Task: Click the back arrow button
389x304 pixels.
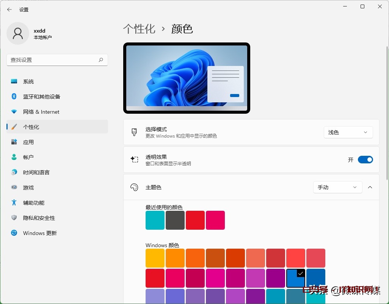Action: (9, 9)
